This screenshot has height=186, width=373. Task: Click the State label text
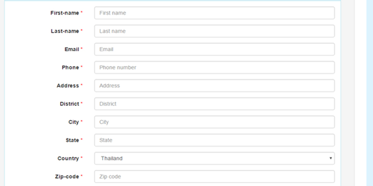click(72, 140)
